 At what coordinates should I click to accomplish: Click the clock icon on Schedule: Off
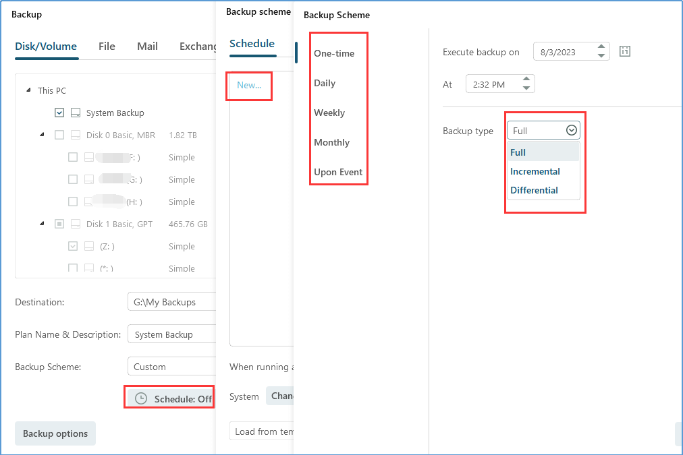pos(141,398)
